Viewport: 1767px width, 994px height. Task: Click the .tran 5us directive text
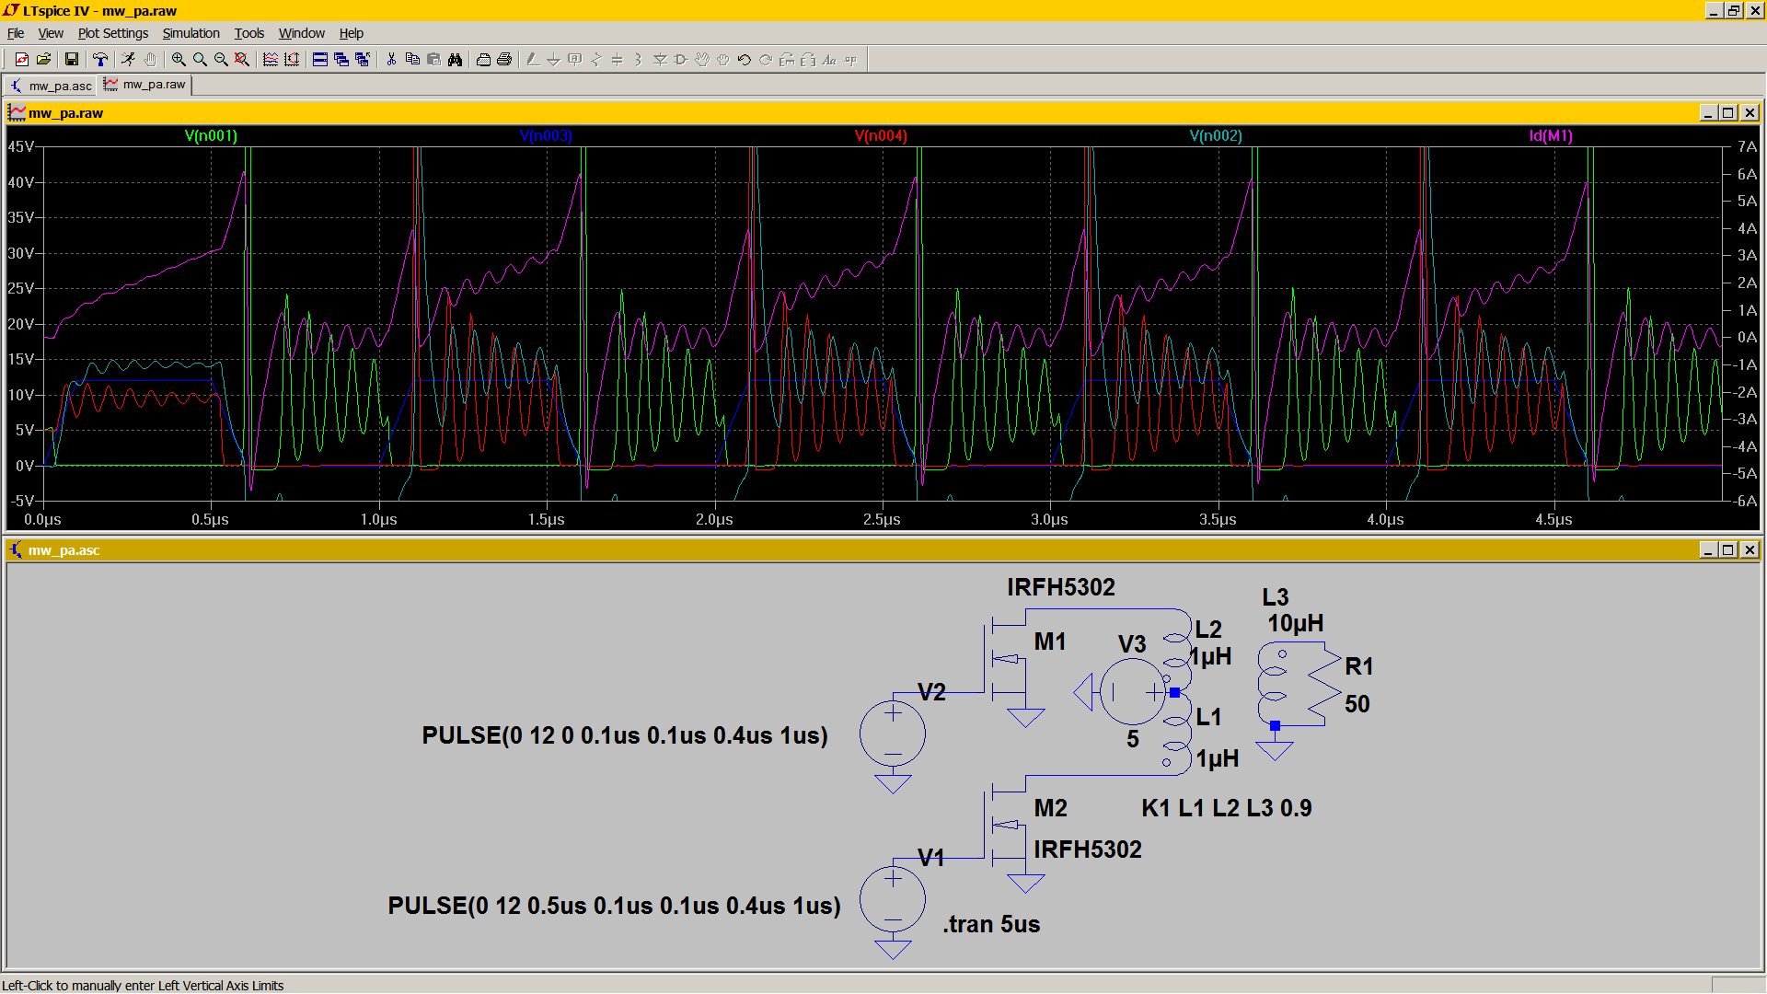990,924
